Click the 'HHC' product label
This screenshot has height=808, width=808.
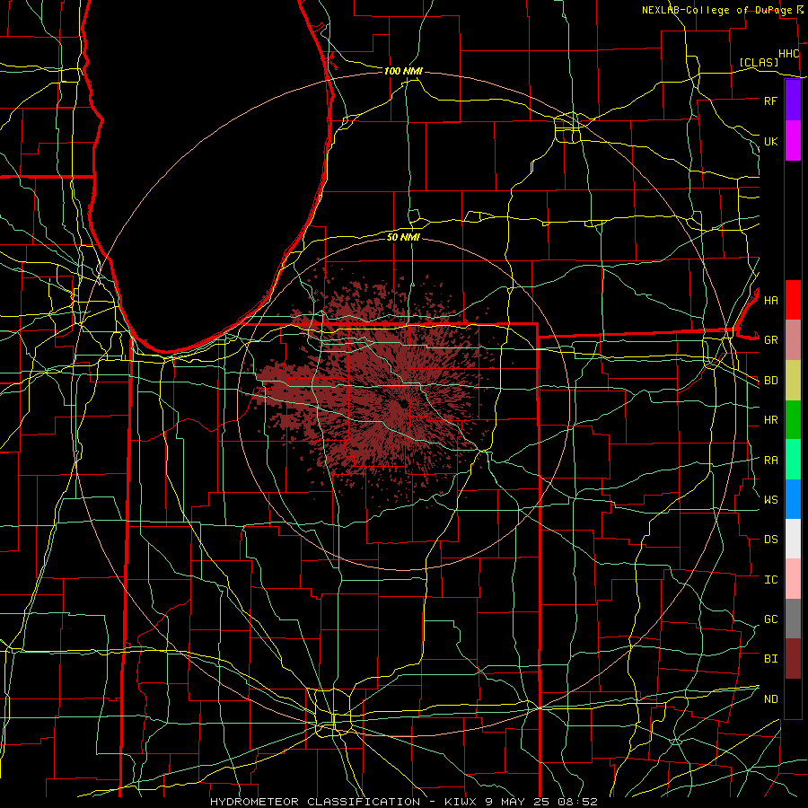(x=788, y=54)
